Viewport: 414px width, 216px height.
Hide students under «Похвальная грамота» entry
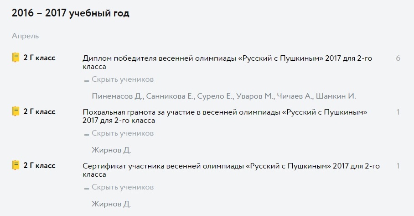click(119, 133)
